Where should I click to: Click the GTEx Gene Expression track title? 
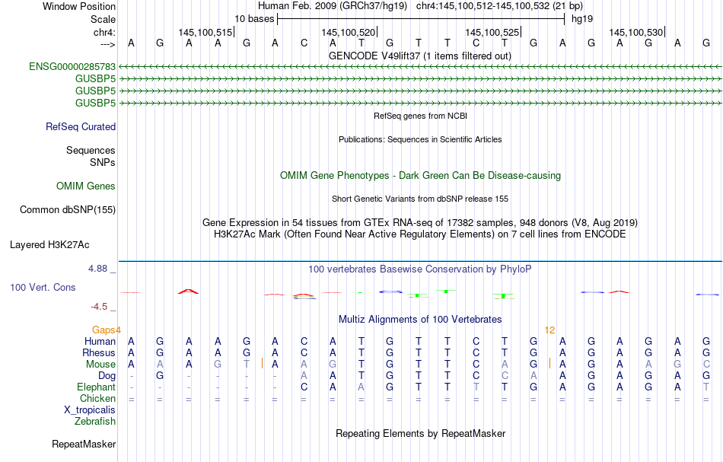pos(420,223)
